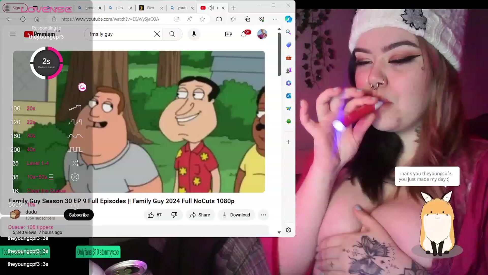488x275 pixels.
Task: Switch to the 'youtu' search tab
Action: click(x=182, y=8)
